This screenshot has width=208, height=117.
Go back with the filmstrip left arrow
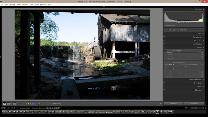tap(14, 108)
